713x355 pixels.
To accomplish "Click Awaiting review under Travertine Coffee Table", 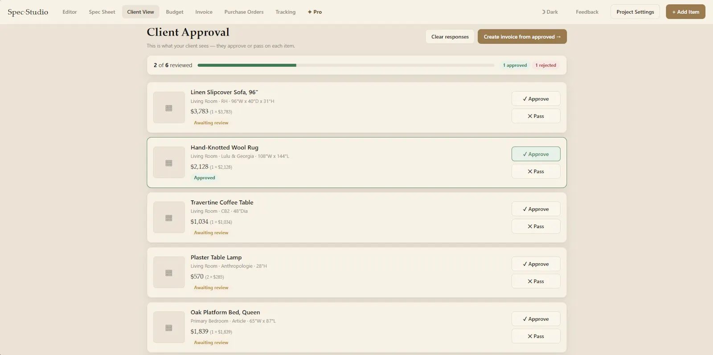I will (211, 233).
